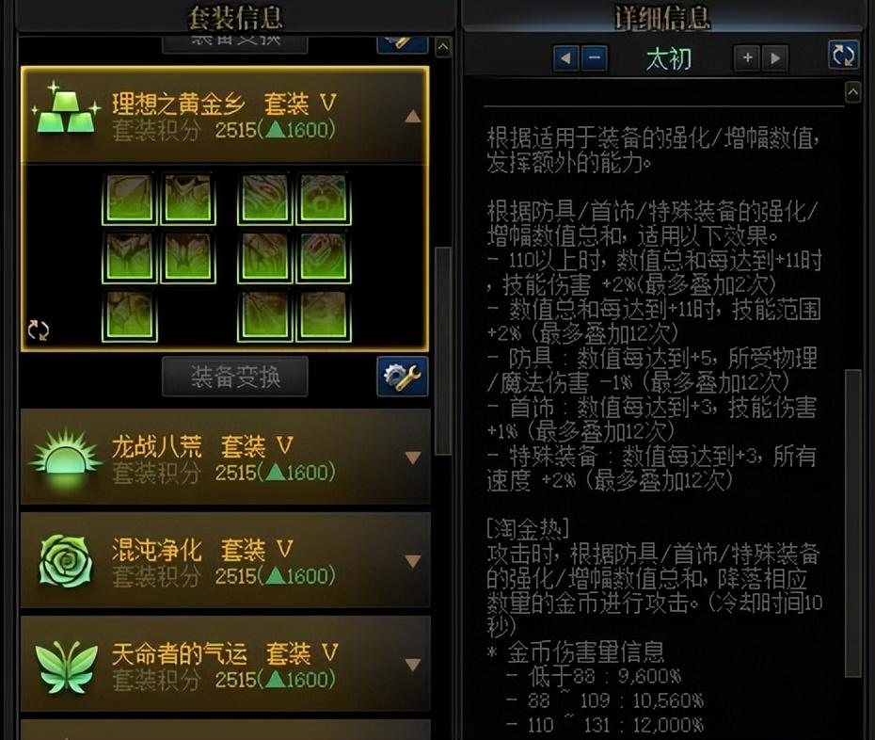The image size is (875, 740).
Task: Expand the 混沌净化 套装 V entry
Action: point(413,561)
